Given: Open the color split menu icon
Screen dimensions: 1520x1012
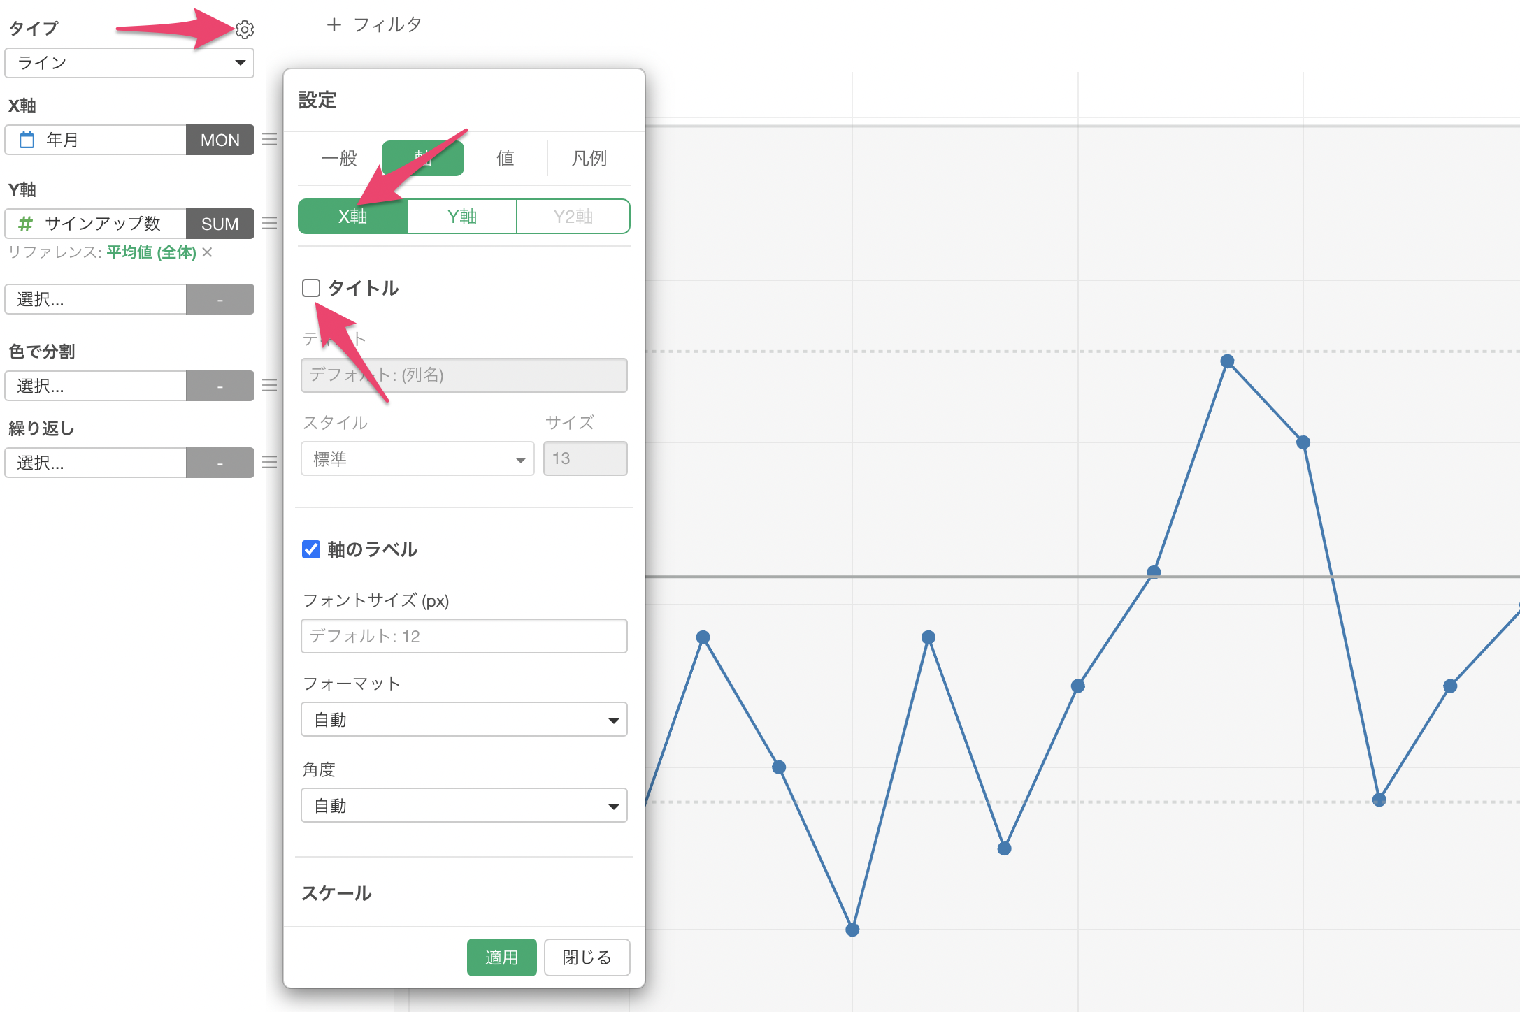Looking at the screenshot, I should pos(270,386).
